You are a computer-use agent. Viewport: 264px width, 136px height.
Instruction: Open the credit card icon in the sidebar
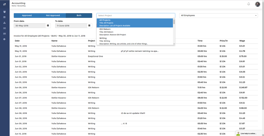[4, 34]
